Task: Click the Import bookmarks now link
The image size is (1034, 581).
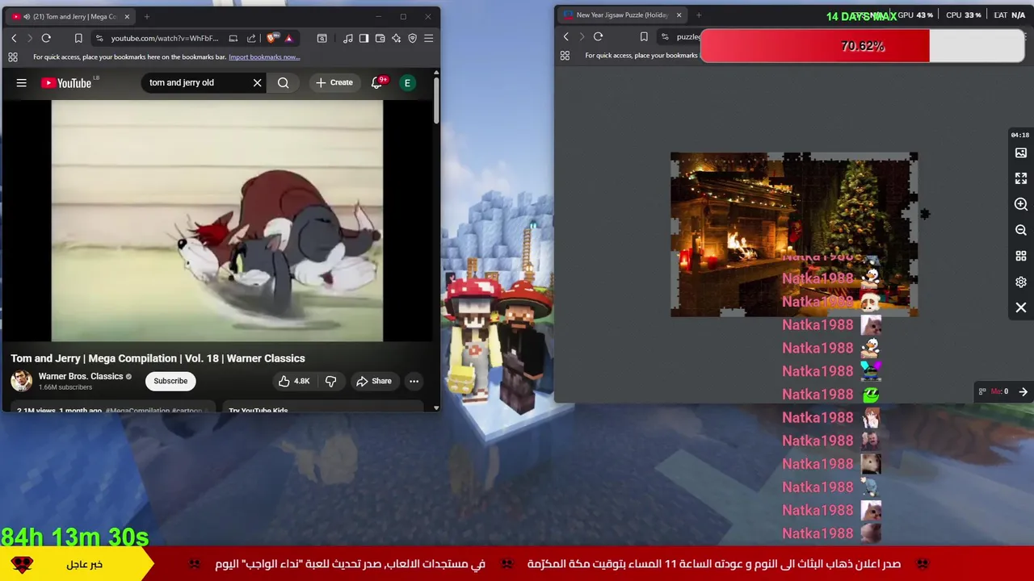Action: [x=264, y=57]
